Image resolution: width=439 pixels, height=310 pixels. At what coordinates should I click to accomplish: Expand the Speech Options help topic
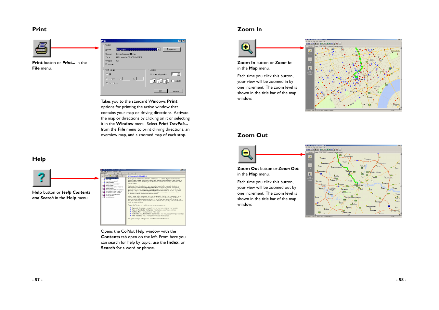pyautogui.click(x=102, y=188)
